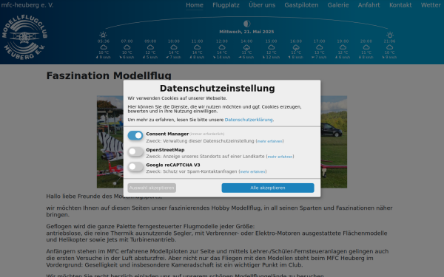The height and width of the screenshot is (277, 444).
Task: Click the Consent Manager label
Action: 167,134
